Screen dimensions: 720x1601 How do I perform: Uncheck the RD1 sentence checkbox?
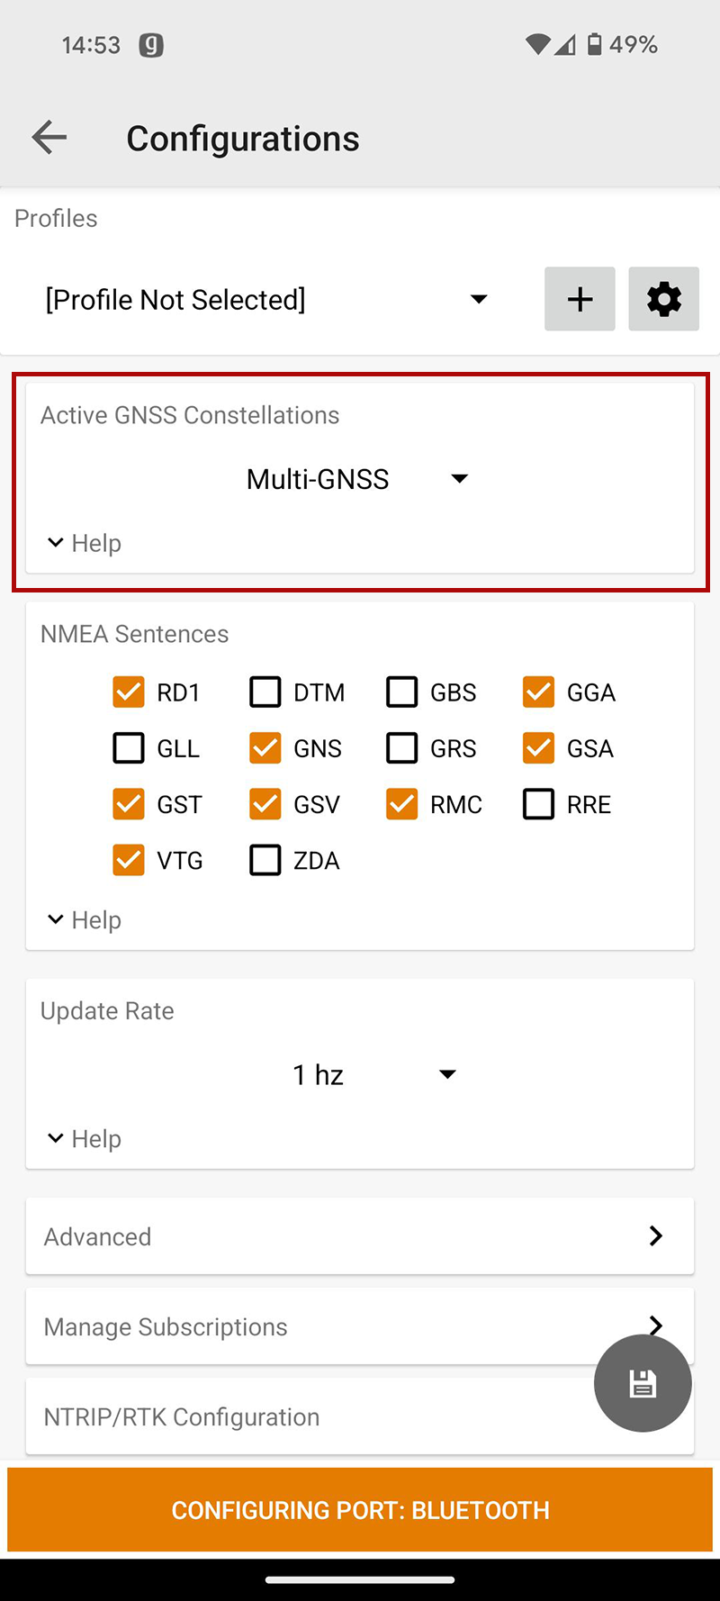(129, 692)
